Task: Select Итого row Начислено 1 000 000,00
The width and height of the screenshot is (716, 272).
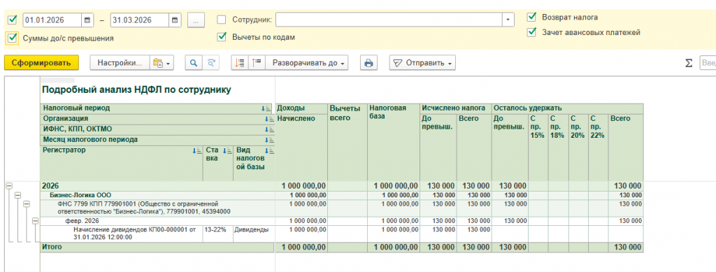Action: 301,247
